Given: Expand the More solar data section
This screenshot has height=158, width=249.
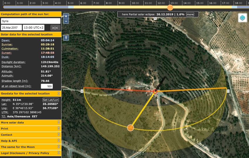Looking at the screenshot, I should [59, 123].
